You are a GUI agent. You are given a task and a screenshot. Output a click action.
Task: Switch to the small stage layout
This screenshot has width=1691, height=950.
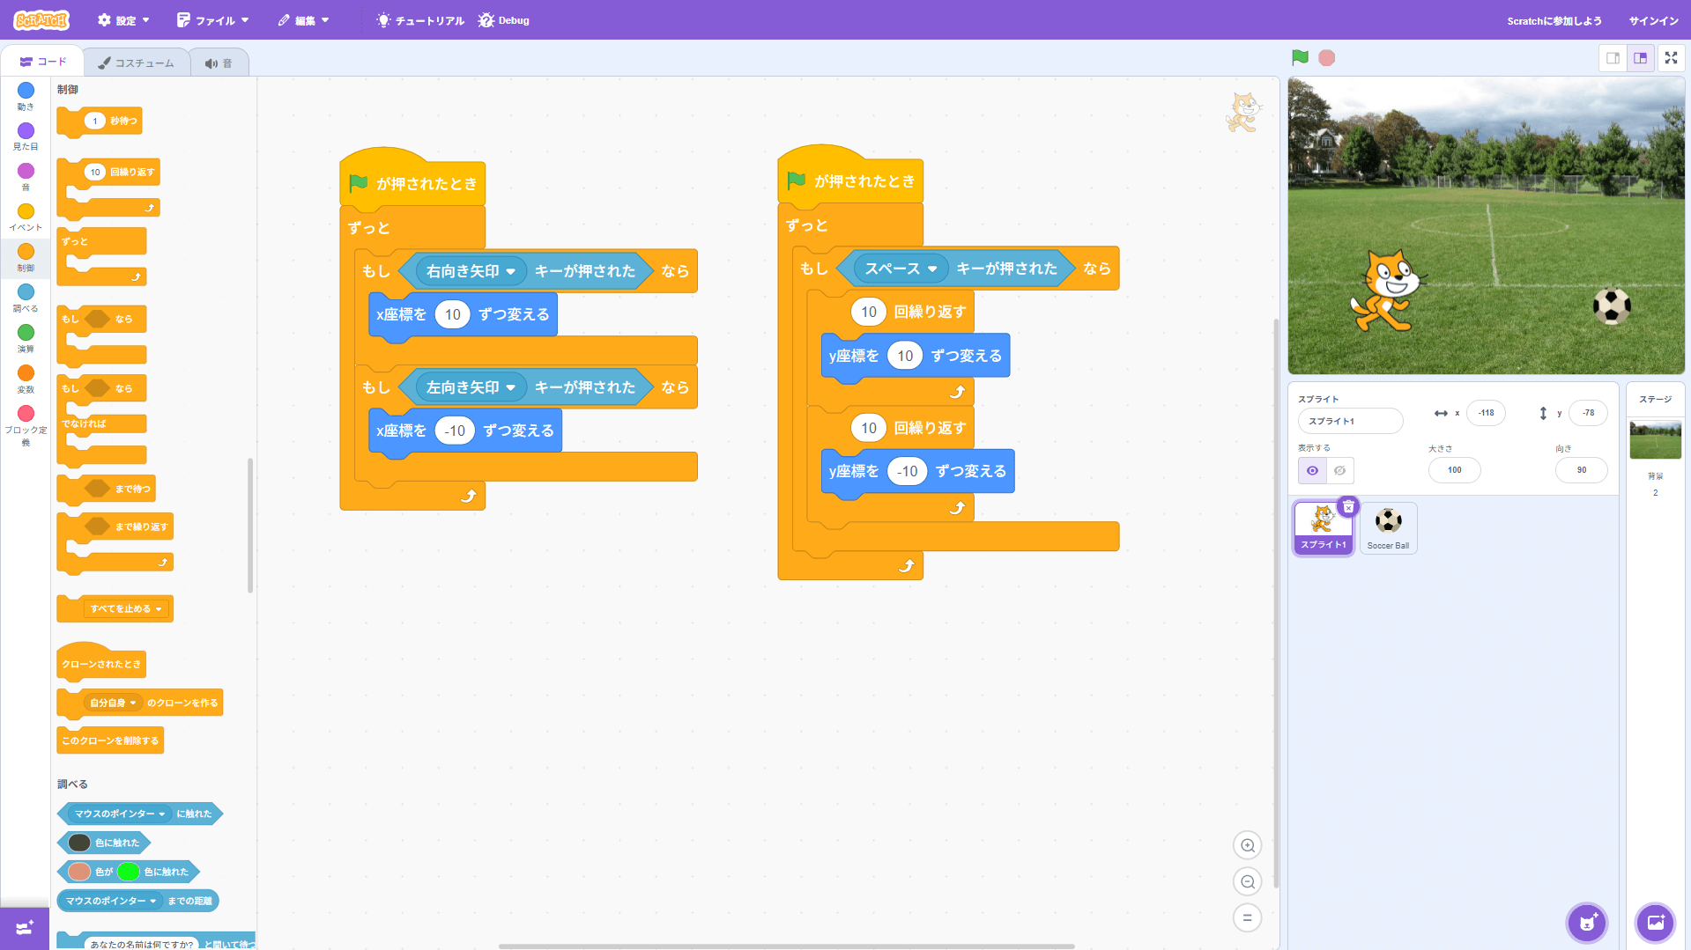click(x=1613, y=58)
